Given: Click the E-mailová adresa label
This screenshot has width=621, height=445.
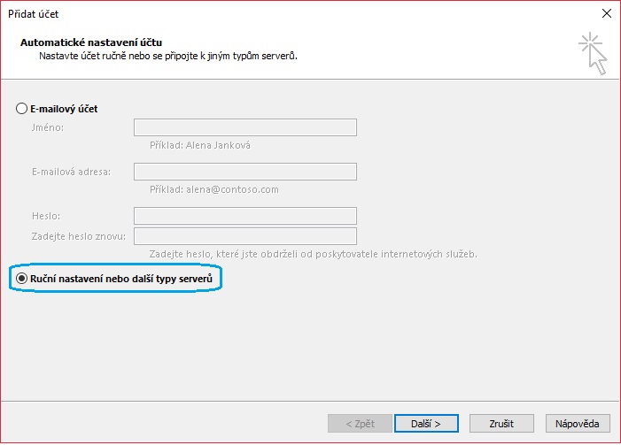Looking at the screenshot, I should (71, 172).
